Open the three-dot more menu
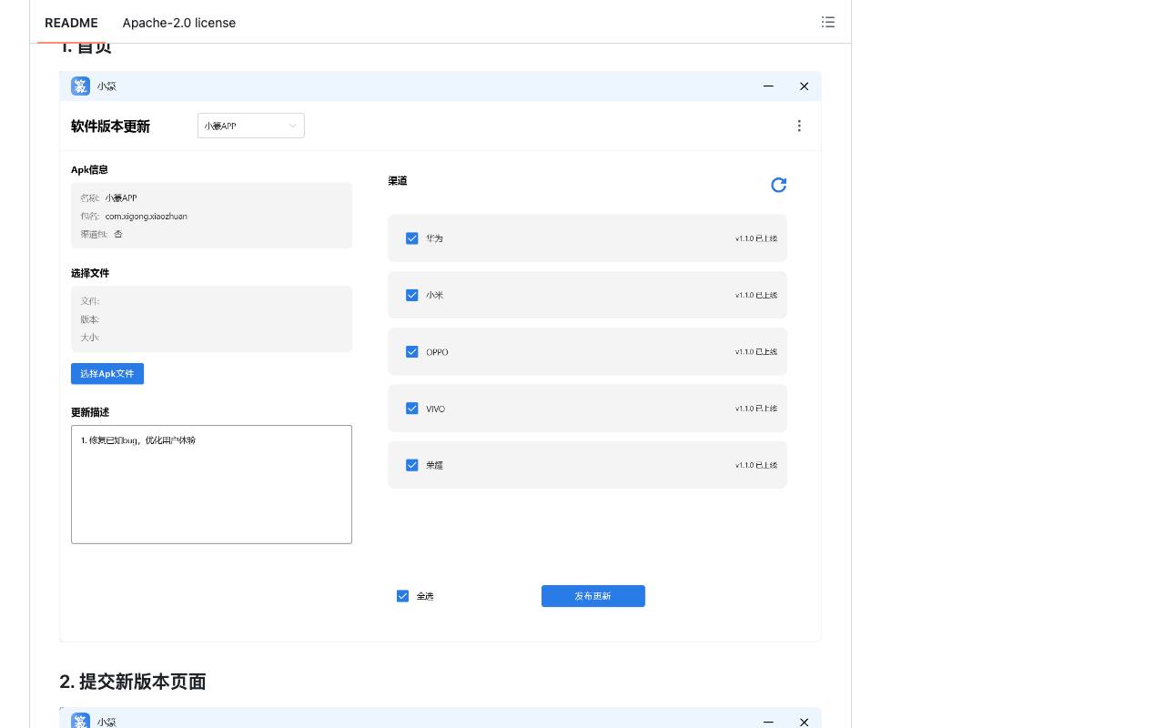 (799, 126)
